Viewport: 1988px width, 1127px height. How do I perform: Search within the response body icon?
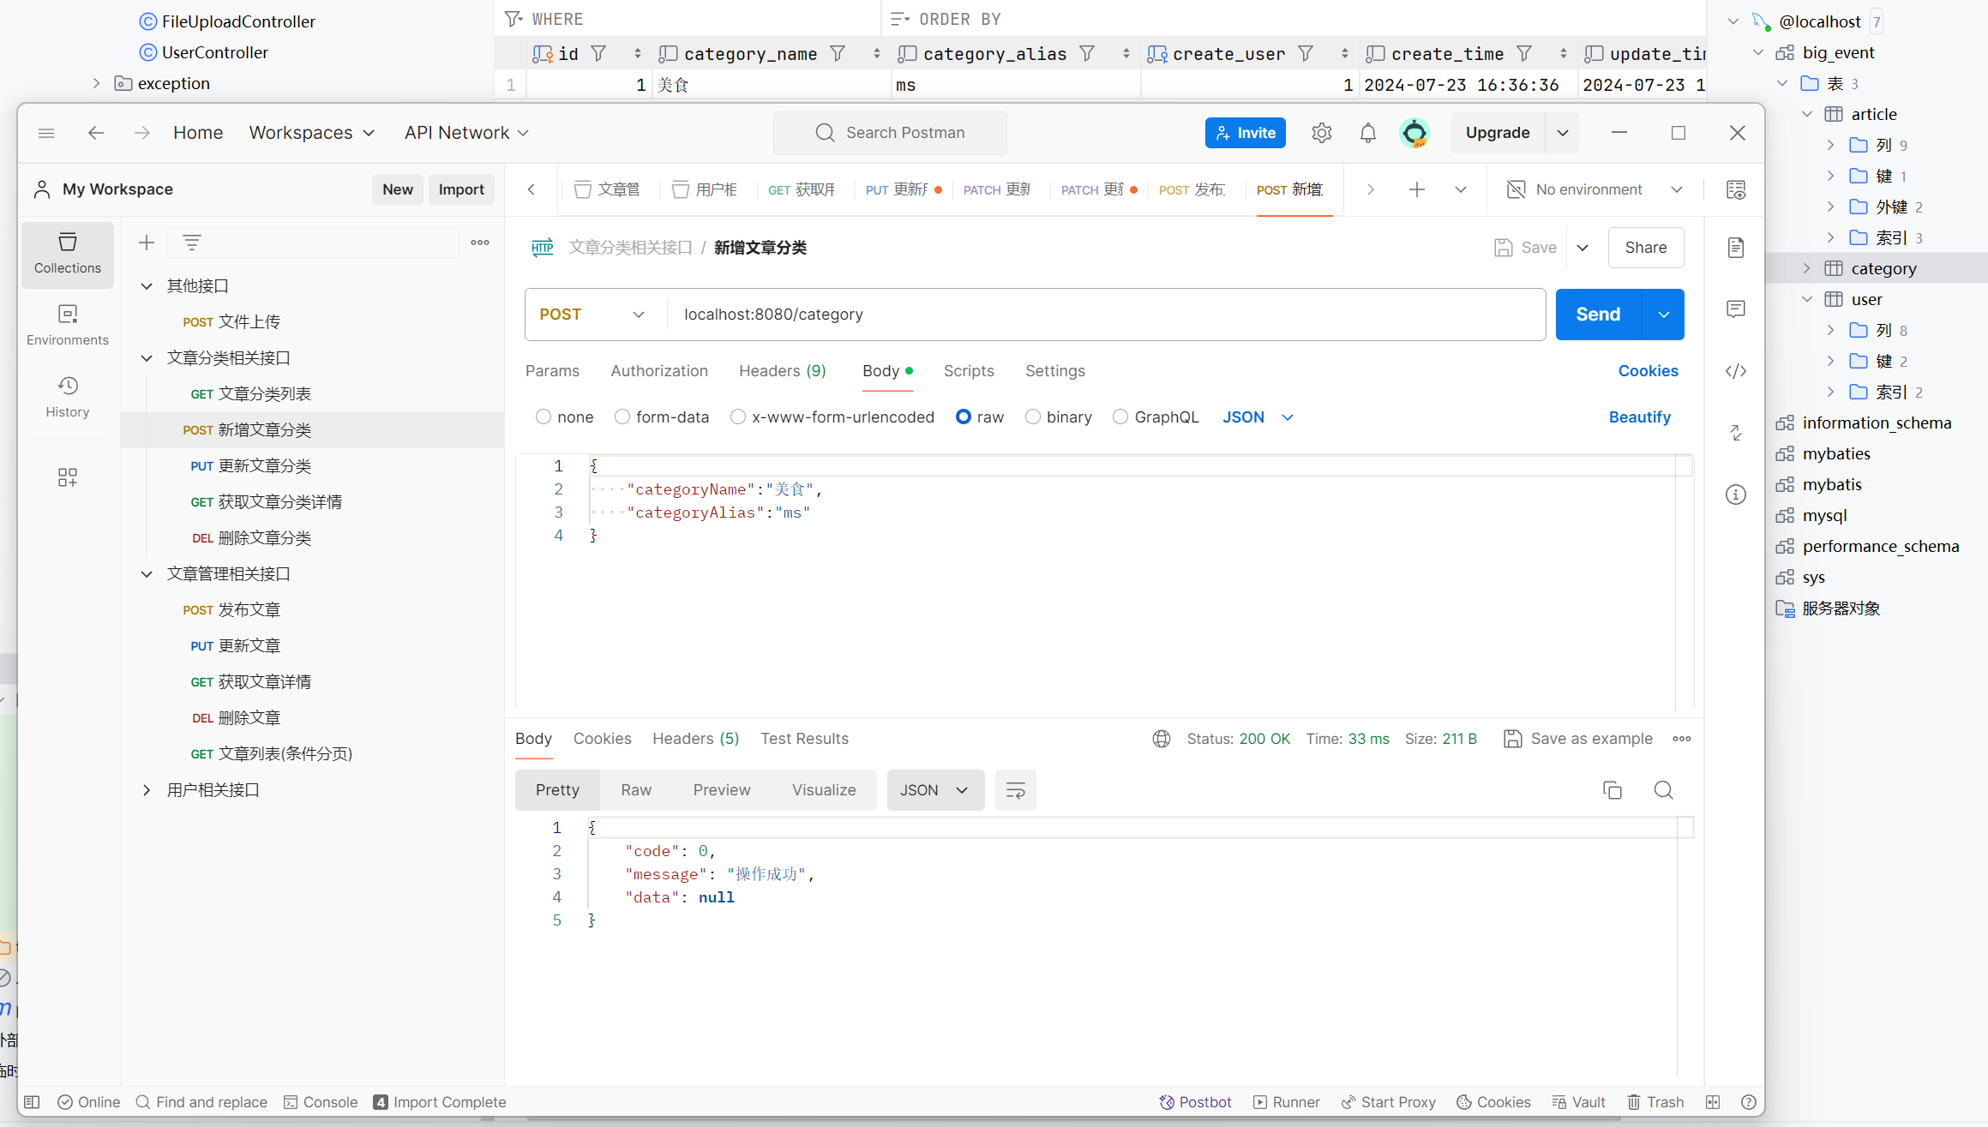point(1663,790)
